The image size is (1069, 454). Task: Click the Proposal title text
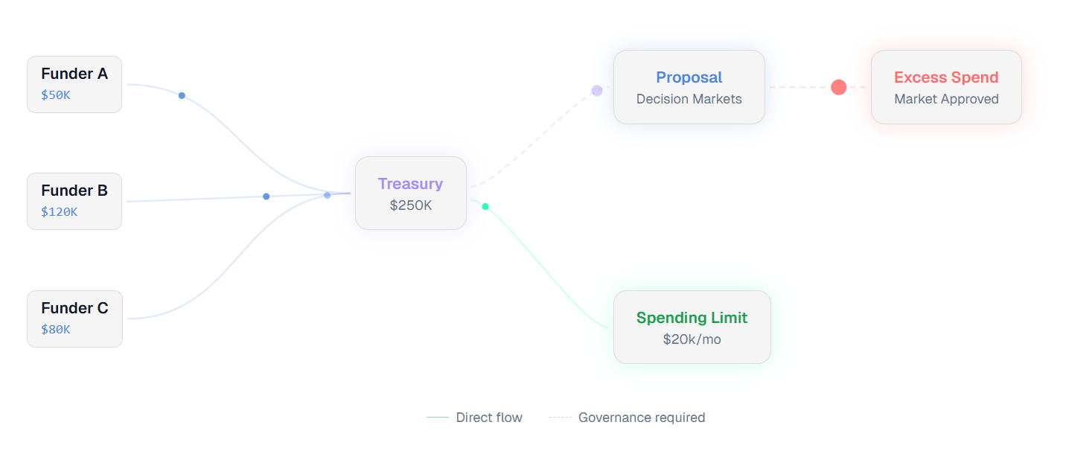tap(689, 77)
